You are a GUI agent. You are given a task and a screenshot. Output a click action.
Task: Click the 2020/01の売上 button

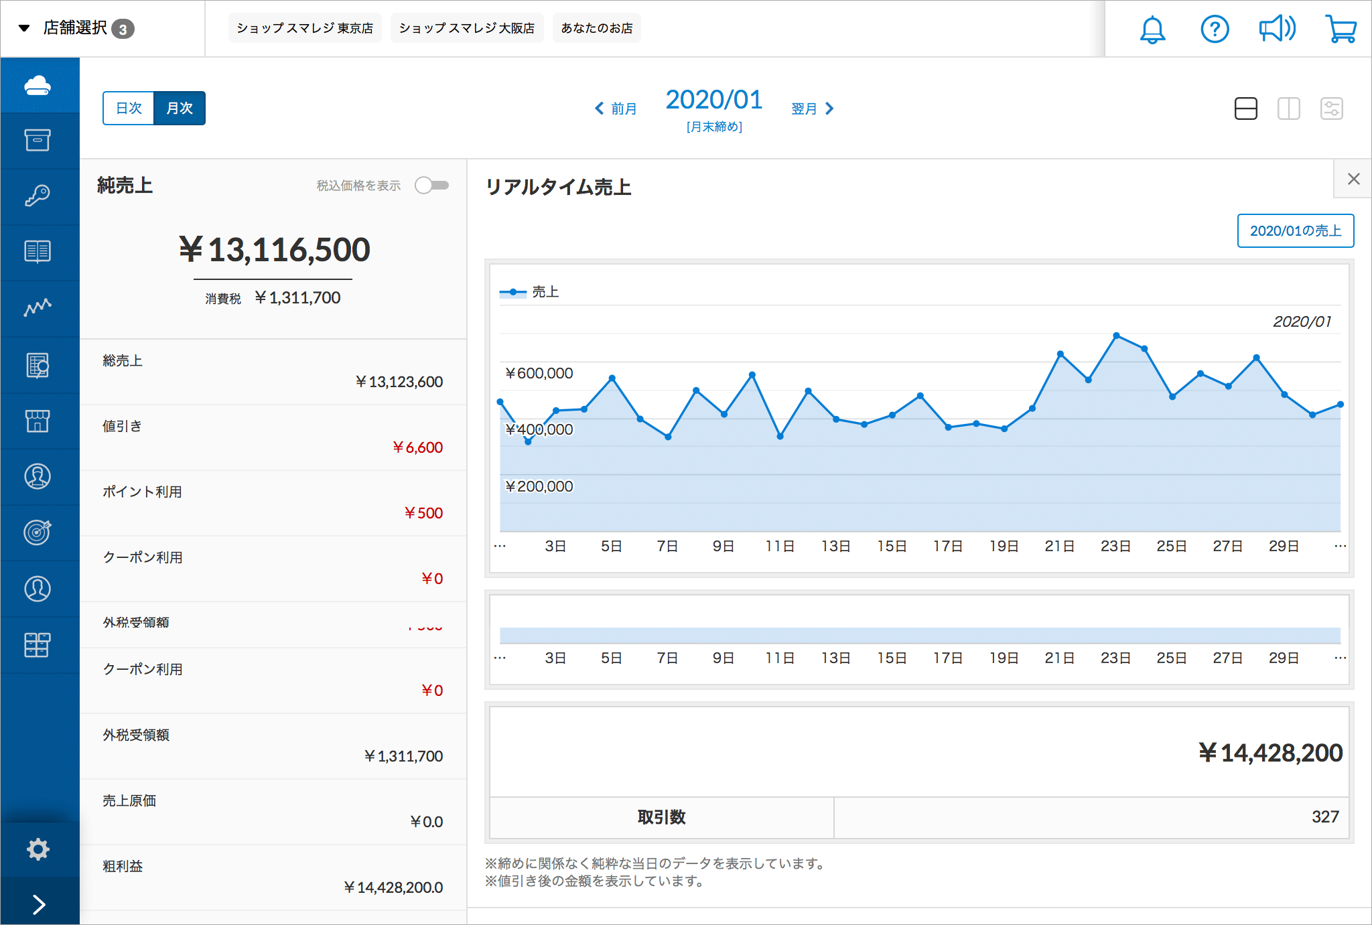point(1296,231)
